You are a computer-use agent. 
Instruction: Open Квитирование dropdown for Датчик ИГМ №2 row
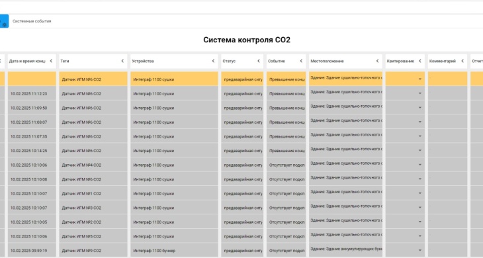(x=419, y=222)
